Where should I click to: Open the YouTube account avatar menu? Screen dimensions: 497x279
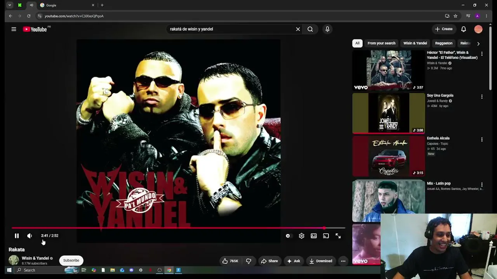click(x=478, y=29)
